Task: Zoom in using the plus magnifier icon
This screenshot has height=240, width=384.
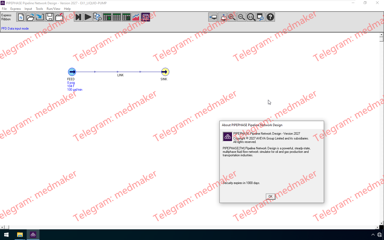Action: [x=232, y=17]
